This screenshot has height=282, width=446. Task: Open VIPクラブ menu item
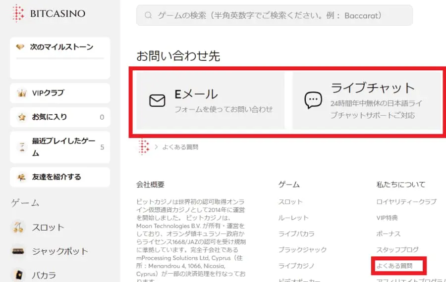pyautogui.click(x=60, y=93)
